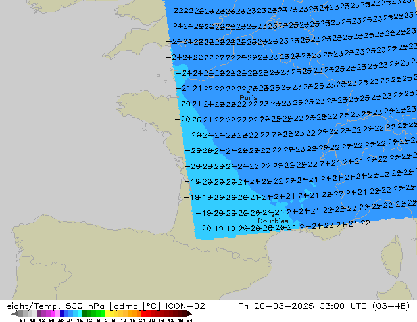Click the yellow swatch in color legend

(107, 313)
